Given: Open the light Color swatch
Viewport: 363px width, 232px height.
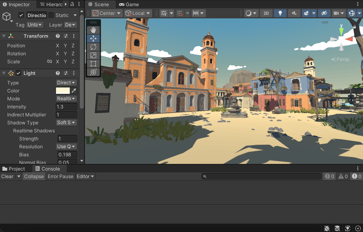Looking at the screenshot, I should [x=63, y=91].
